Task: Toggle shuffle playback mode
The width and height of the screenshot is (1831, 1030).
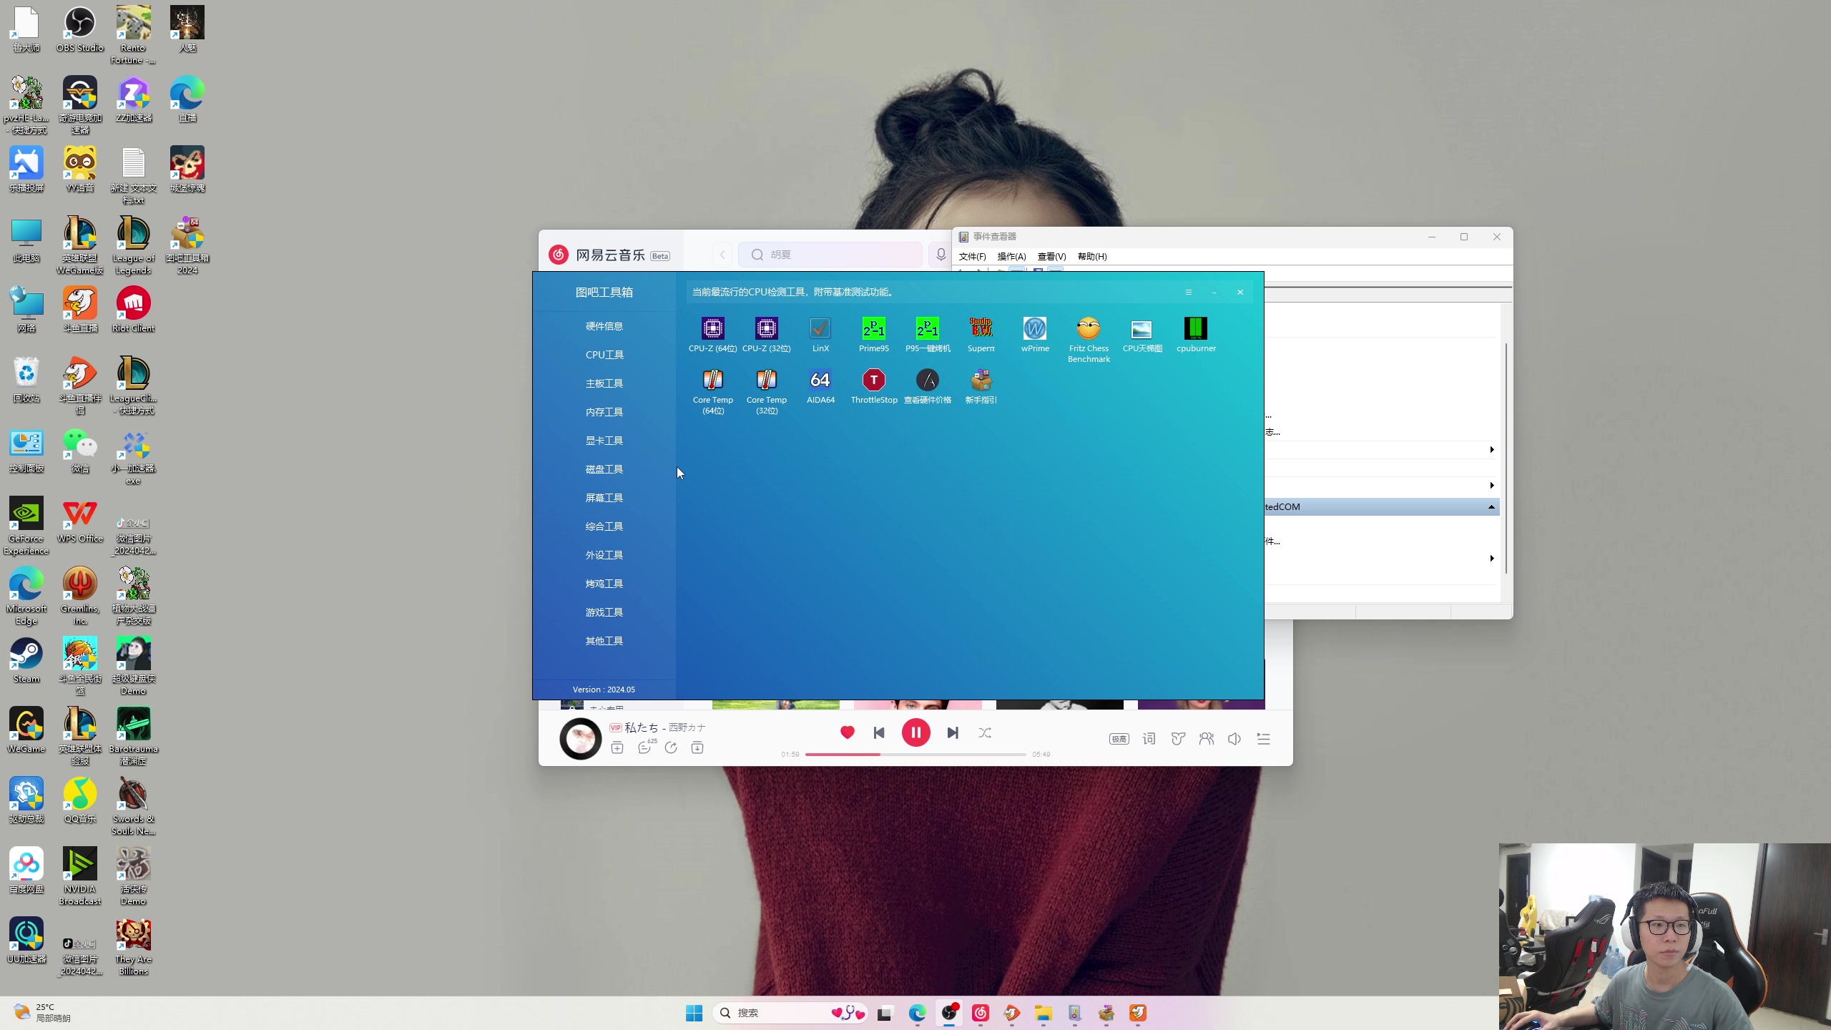Action: (985, 732)
